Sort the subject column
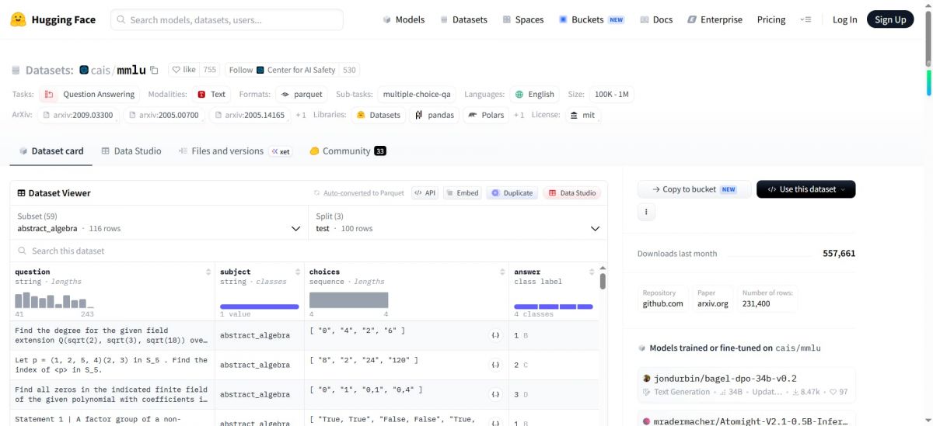 tap(297, 272)
